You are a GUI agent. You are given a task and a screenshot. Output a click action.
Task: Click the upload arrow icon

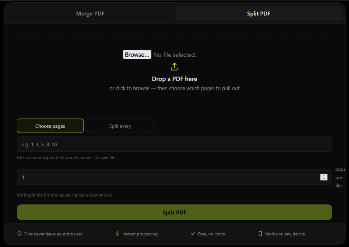click(174, 67)
